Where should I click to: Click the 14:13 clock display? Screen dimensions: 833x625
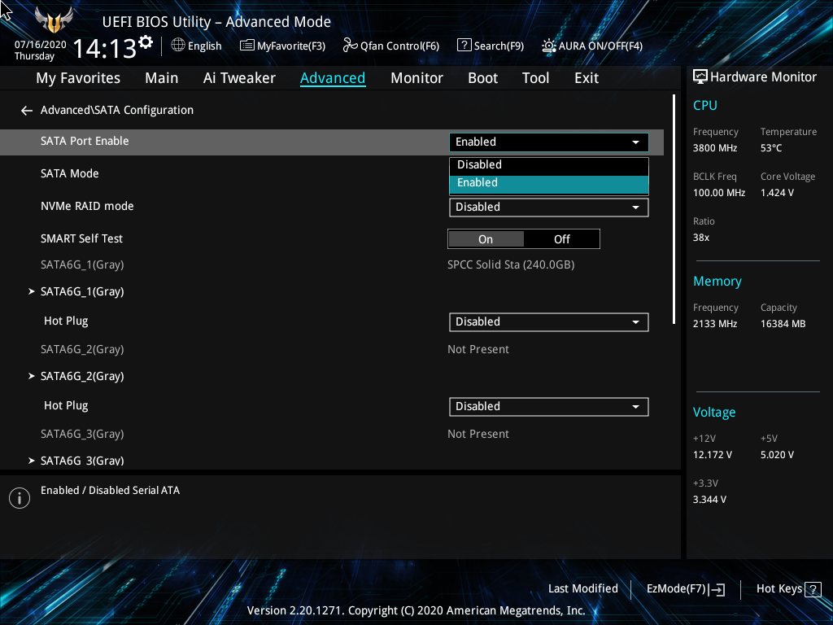tap(105, 48)
